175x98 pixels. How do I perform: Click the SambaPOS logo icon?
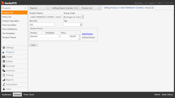3,3
